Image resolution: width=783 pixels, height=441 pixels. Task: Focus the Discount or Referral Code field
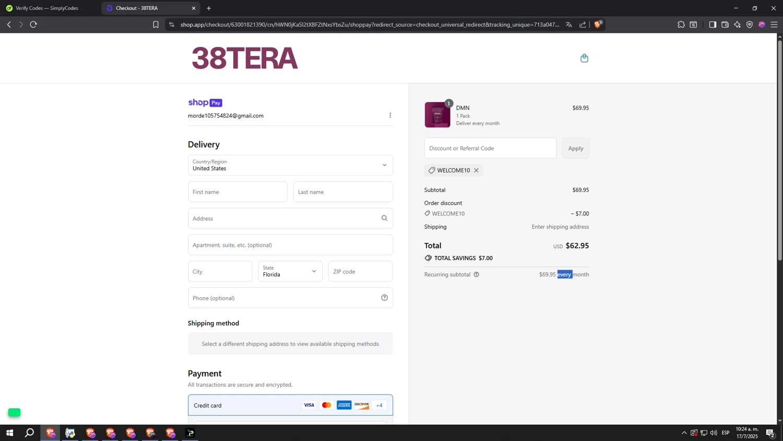pyautogui.click(x=490, y=148)
